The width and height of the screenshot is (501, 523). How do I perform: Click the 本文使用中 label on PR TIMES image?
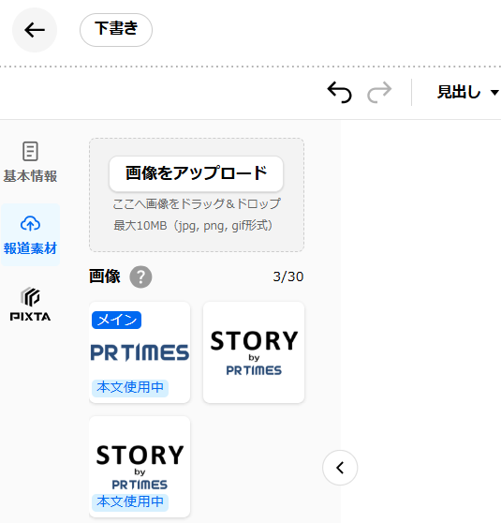coord(130,388)
